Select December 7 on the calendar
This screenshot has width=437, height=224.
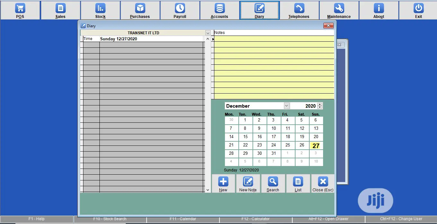point(231,129)
